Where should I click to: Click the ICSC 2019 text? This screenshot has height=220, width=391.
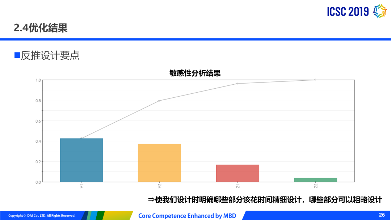[348, 12]
